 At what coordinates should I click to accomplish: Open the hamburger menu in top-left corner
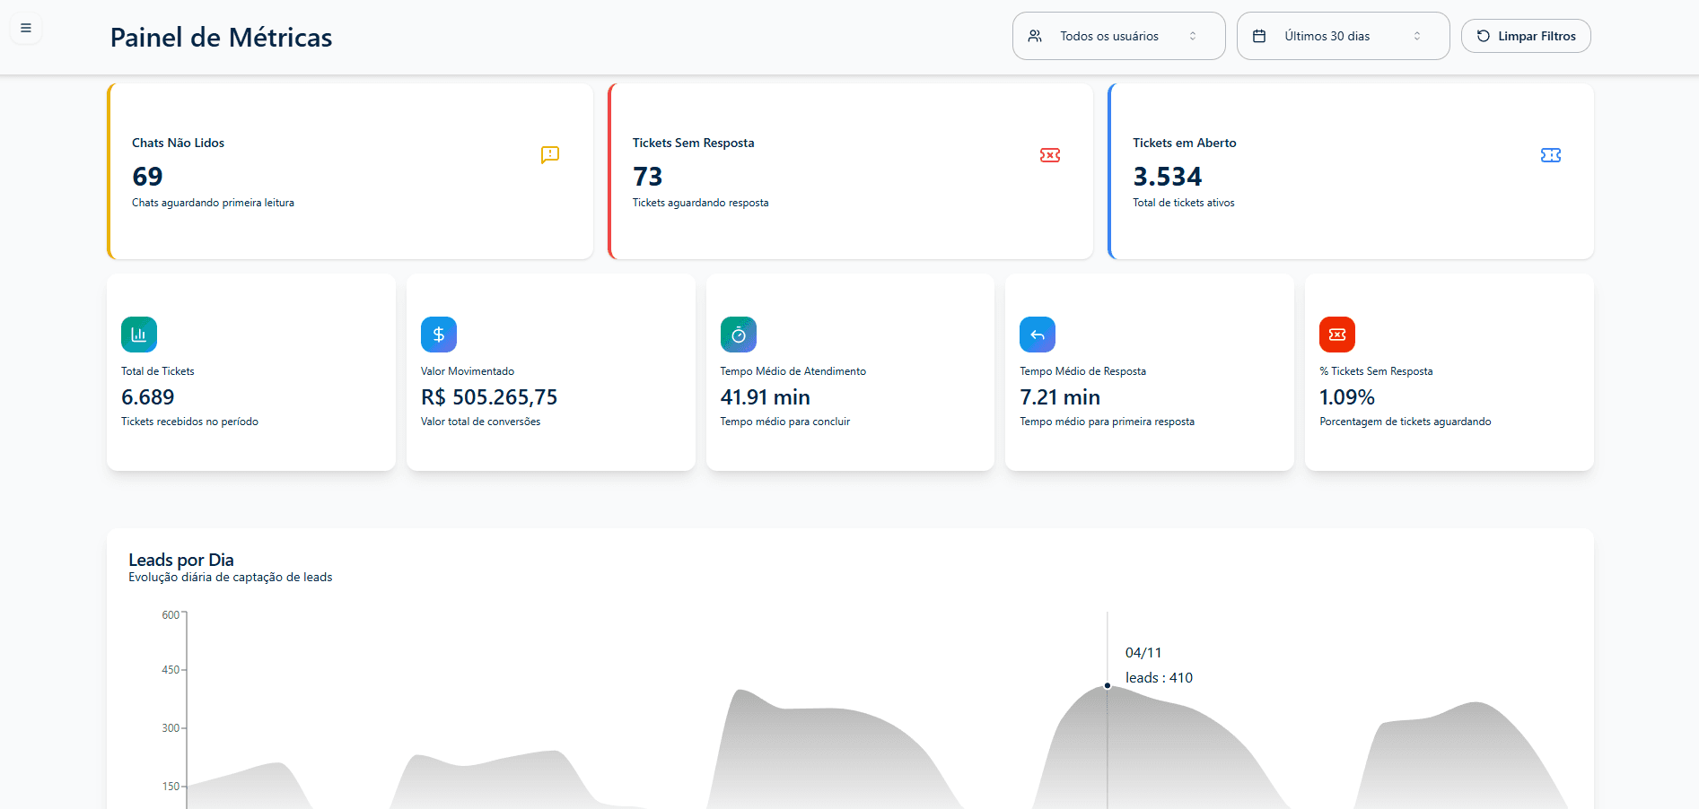pyautogui.click(x=25, y=28)
